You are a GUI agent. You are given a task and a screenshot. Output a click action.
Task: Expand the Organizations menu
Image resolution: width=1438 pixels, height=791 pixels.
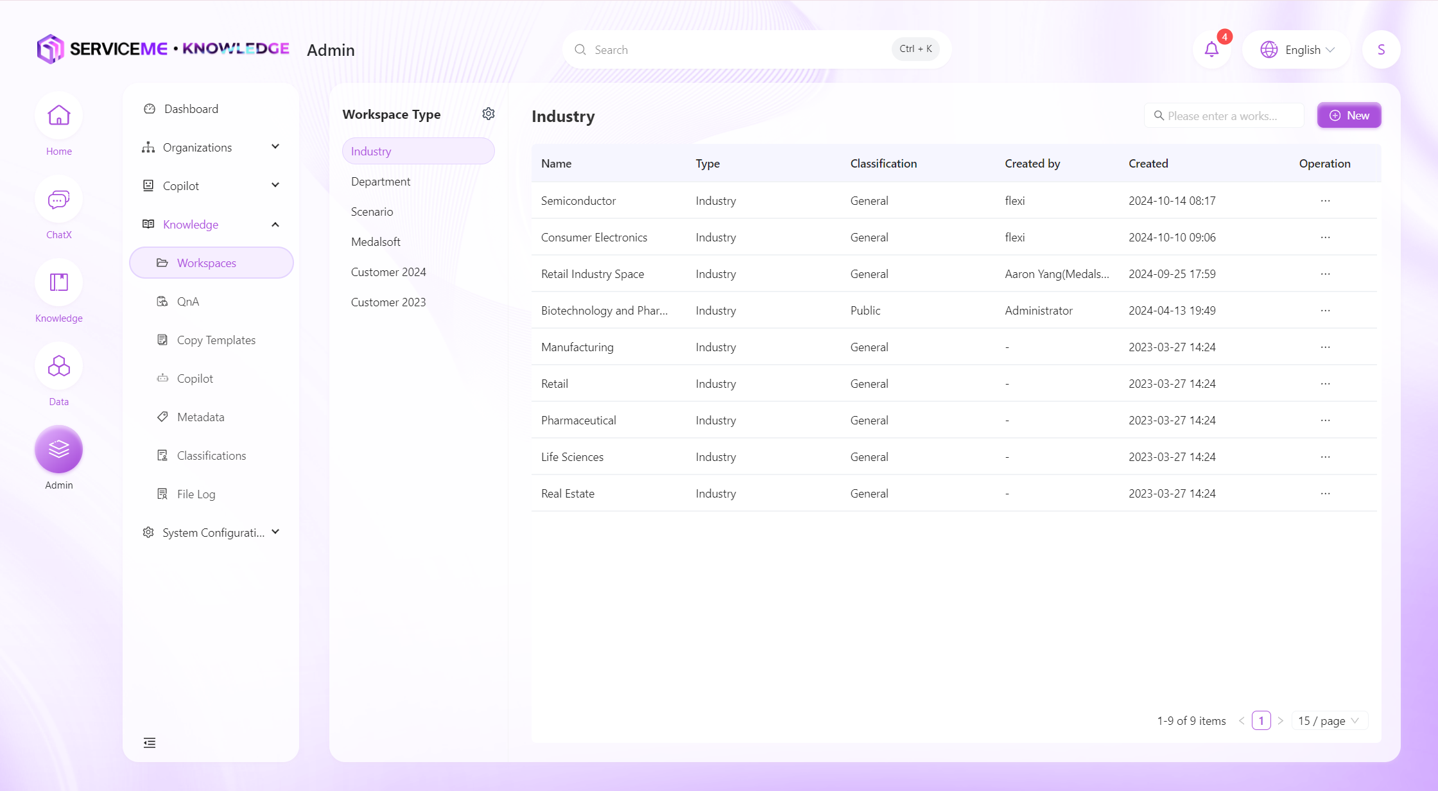pos(211,147)
